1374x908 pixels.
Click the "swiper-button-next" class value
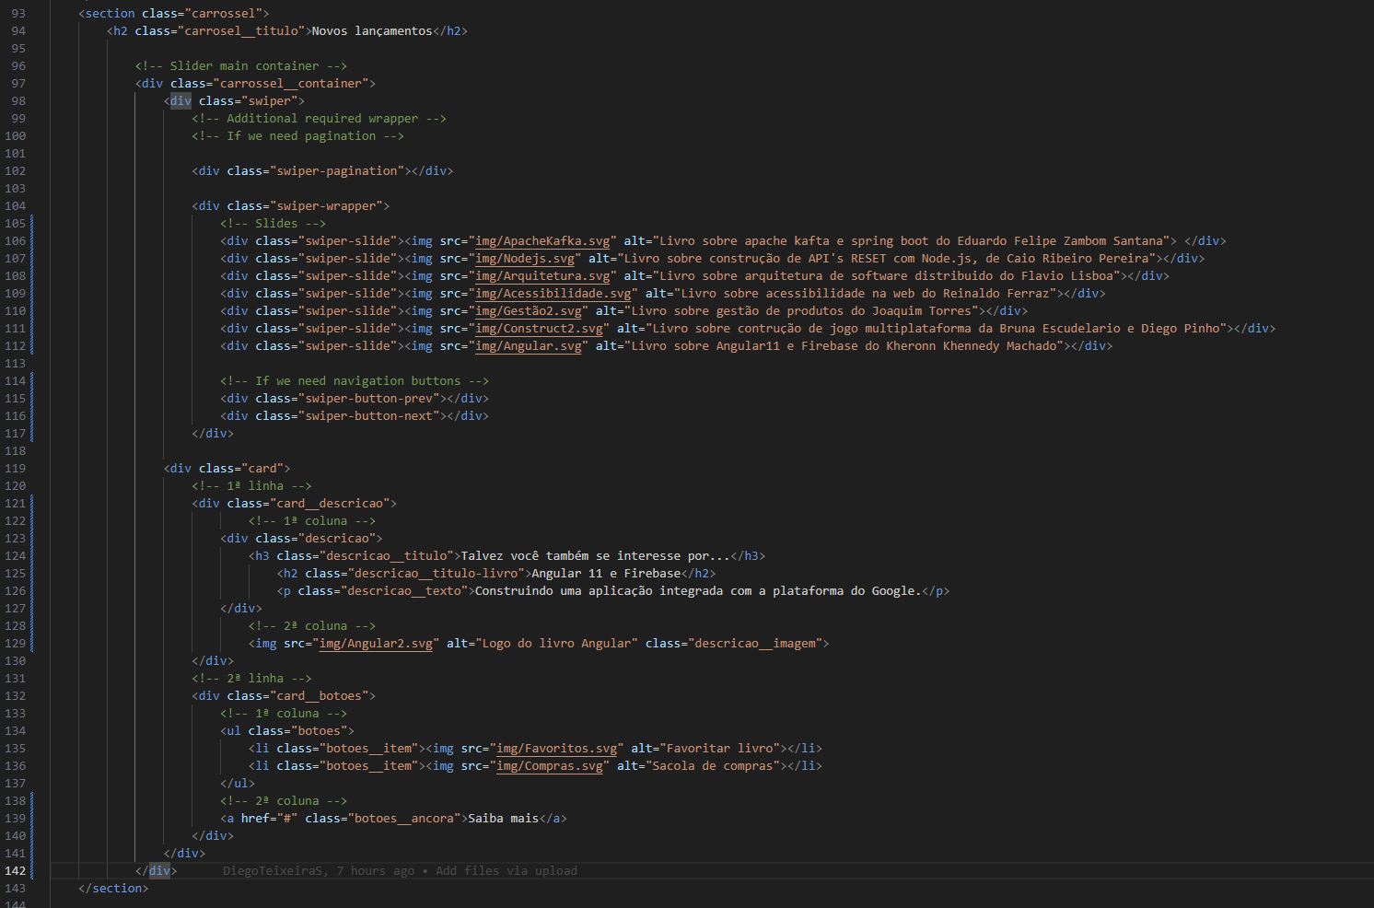click(x=368, y=416)
